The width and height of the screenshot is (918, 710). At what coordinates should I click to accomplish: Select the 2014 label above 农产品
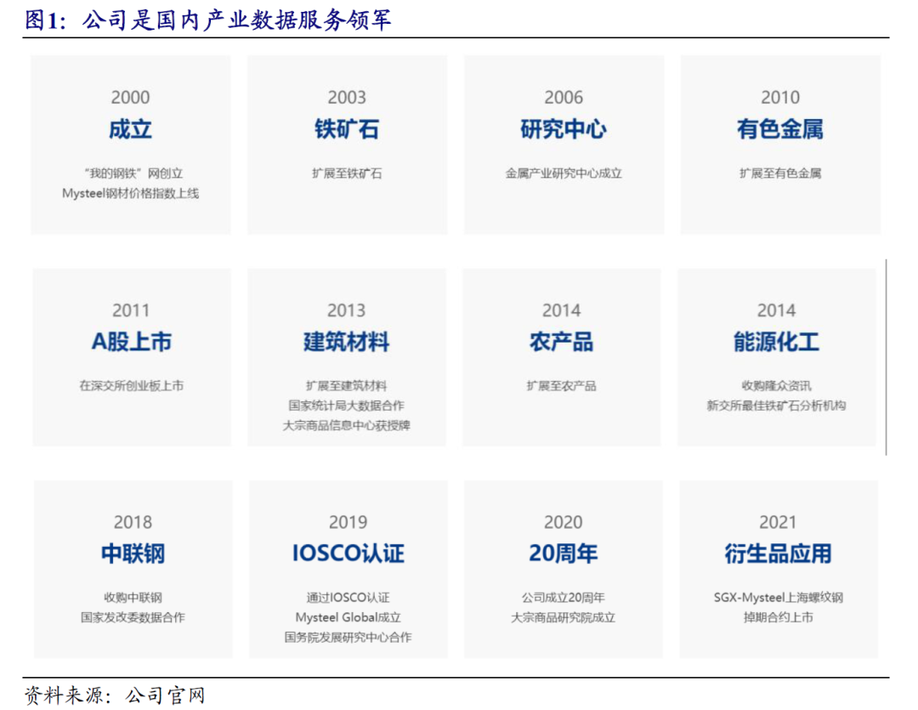(x=562, y=310)
